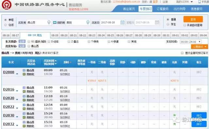
Task: Switch to the 08-17 date tab
Action: (x=15, y=35)
